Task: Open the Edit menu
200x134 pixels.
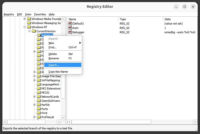Action: (x=19, y=14)
